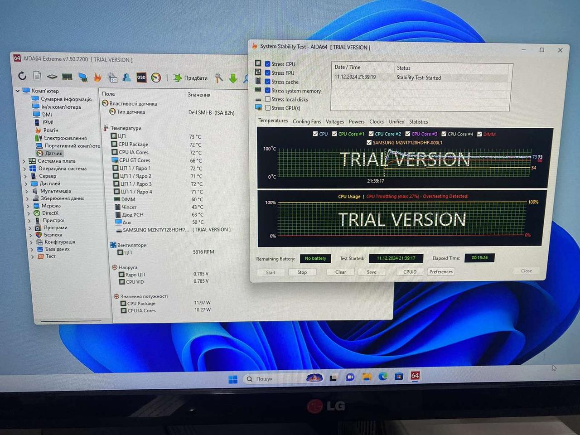Expand the DirectX tree node

[x=29, y=213]
